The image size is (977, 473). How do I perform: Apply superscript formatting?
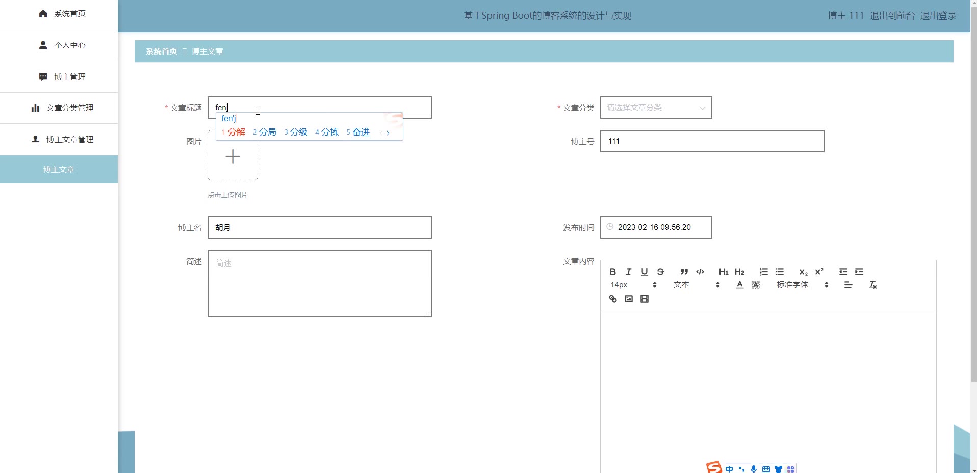[819, 272]
